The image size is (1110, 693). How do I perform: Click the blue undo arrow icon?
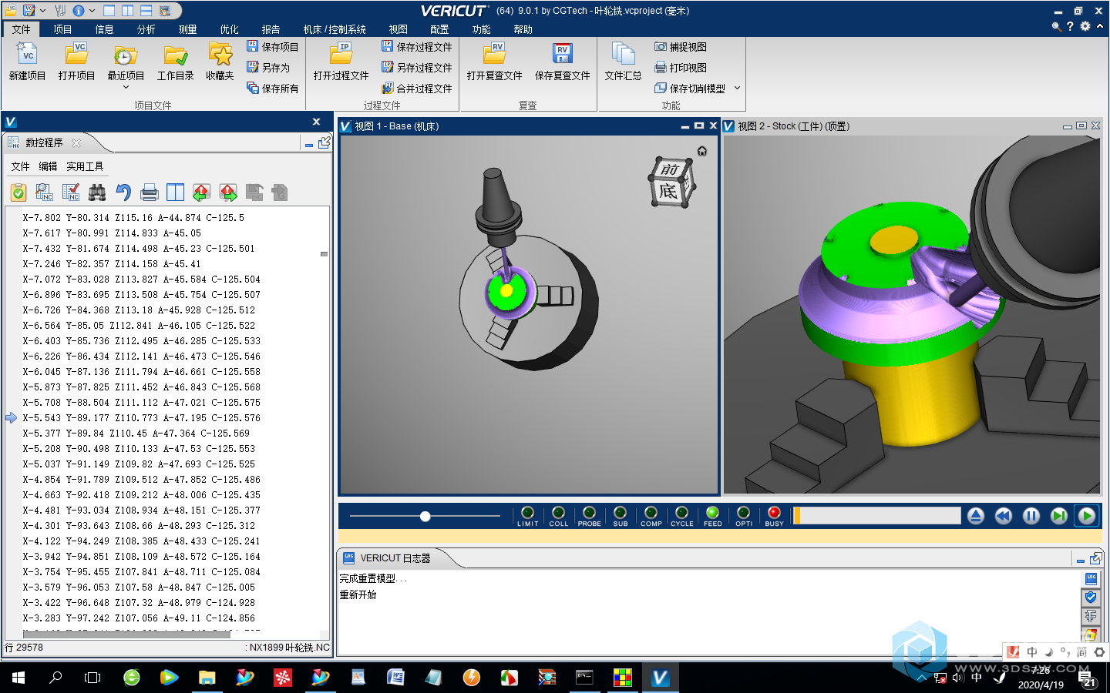pyautogui.click(x=123, y=192)
